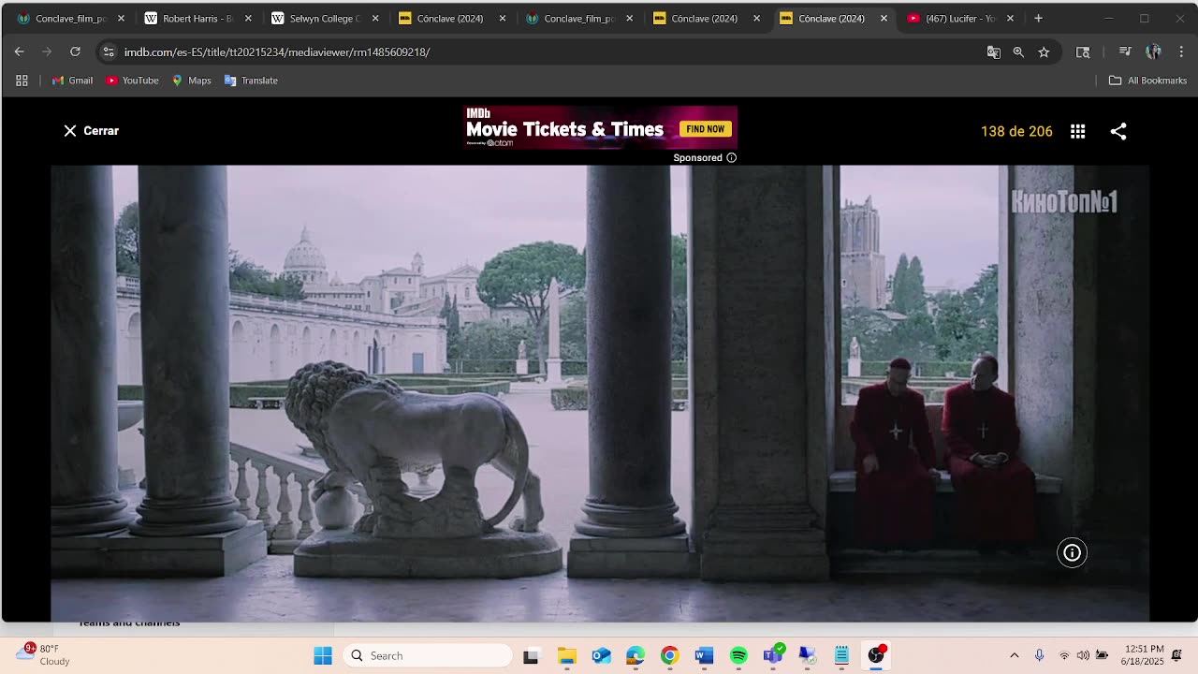Open the Chrome apps grid shortcut
1198x674 pixels.
[x=22, y=81]
